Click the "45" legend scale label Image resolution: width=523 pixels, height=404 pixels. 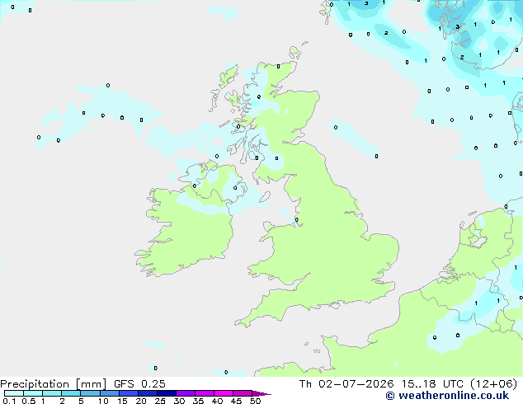pyautogui.click(x=236, y=401)
